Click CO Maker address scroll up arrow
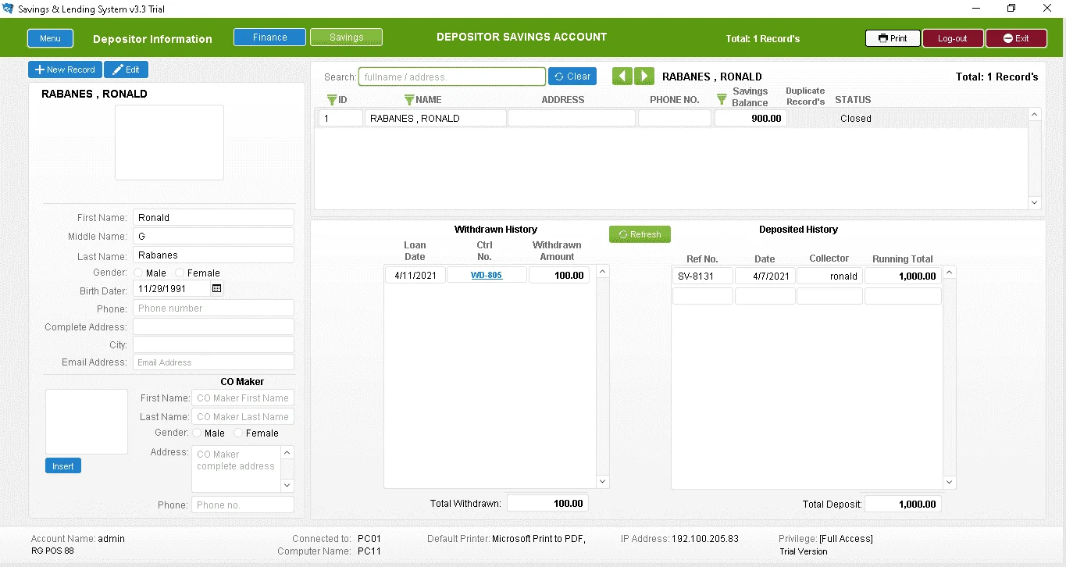 point(287,453)
